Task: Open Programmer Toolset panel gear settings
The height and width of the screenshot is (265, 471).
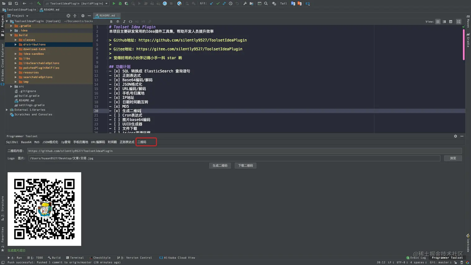Action: coord(455,136)
